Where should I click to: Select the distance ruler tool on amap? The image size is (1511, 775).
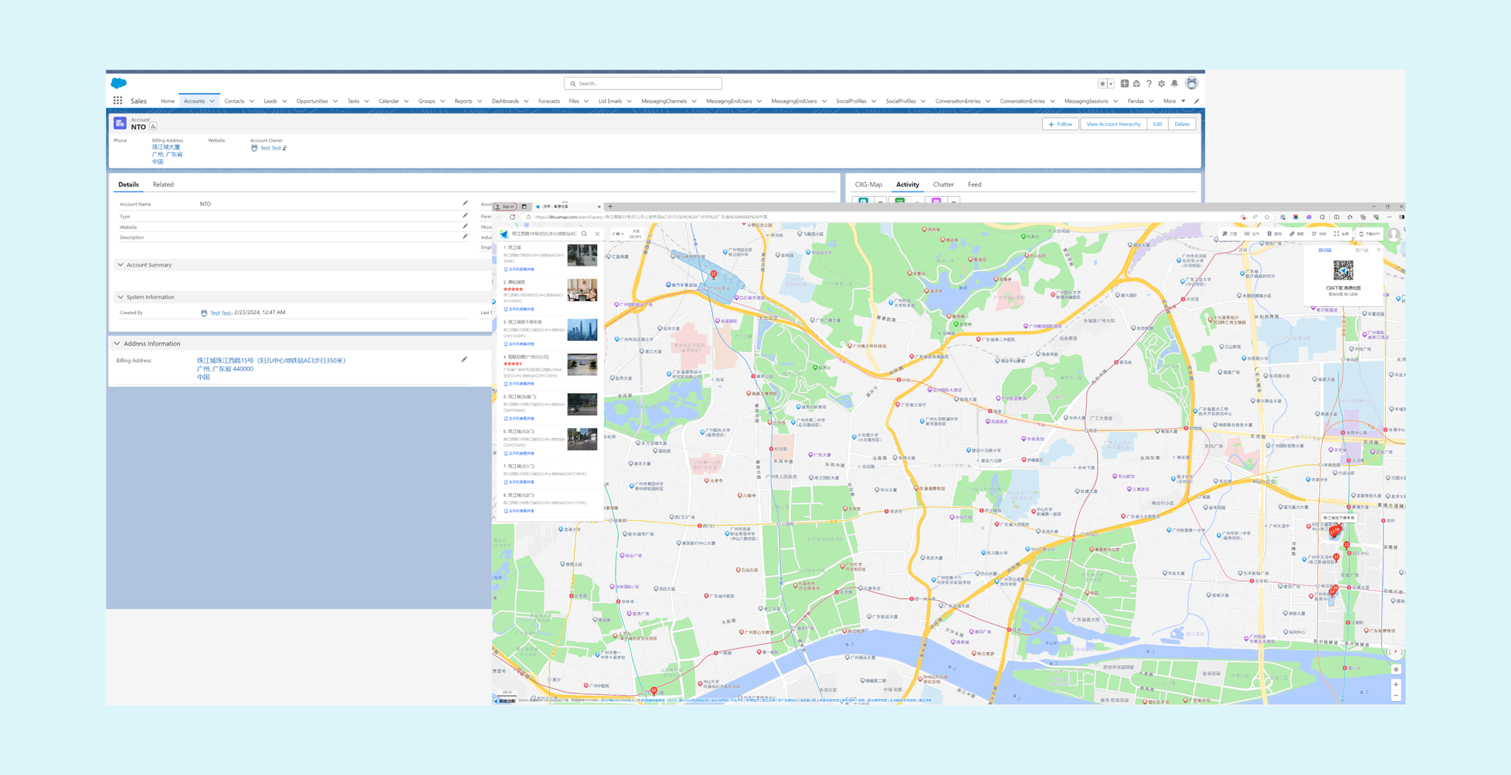click(x=1296, y=234)
